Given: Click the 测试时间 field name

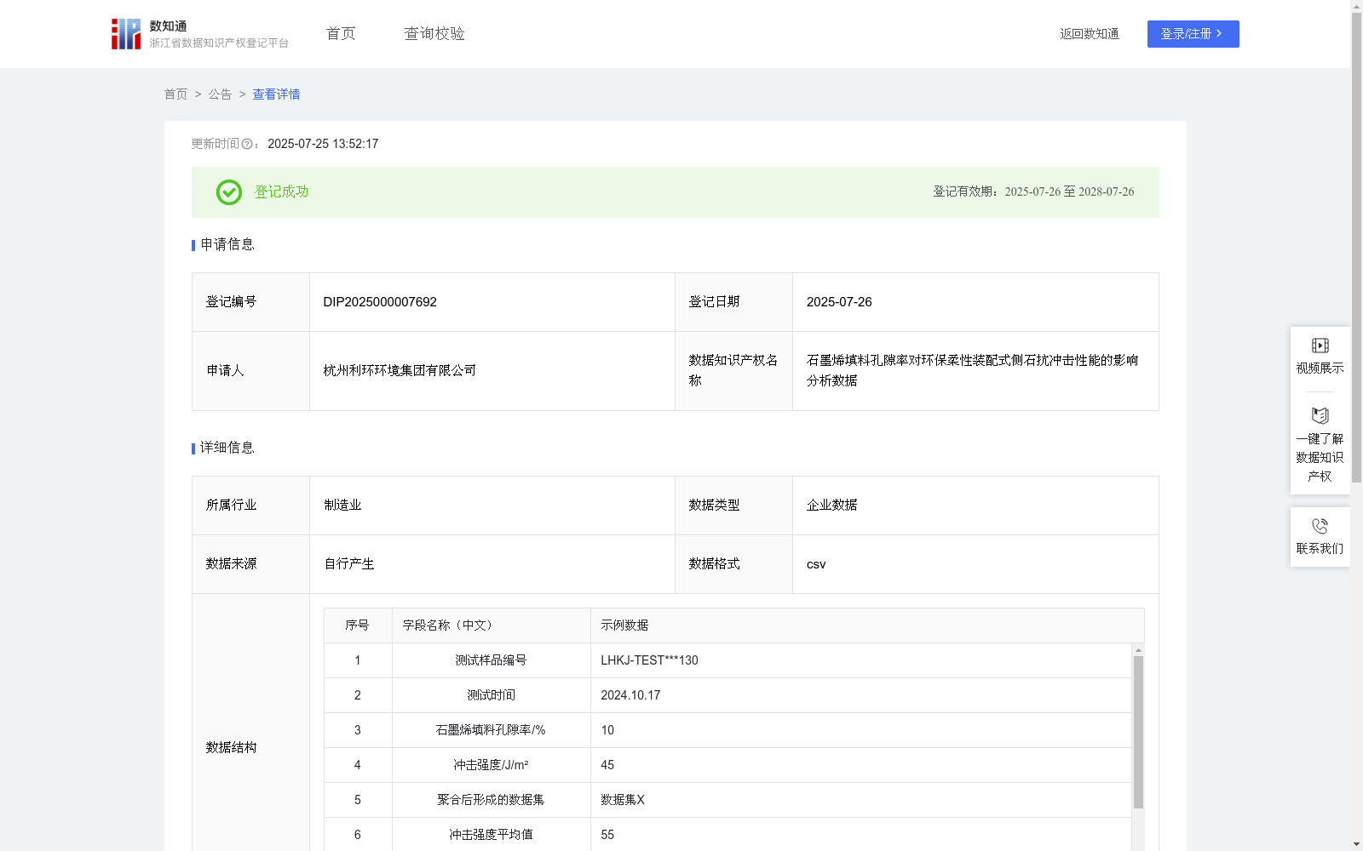Looking at the screenshot, I should (x=491, y=695).
